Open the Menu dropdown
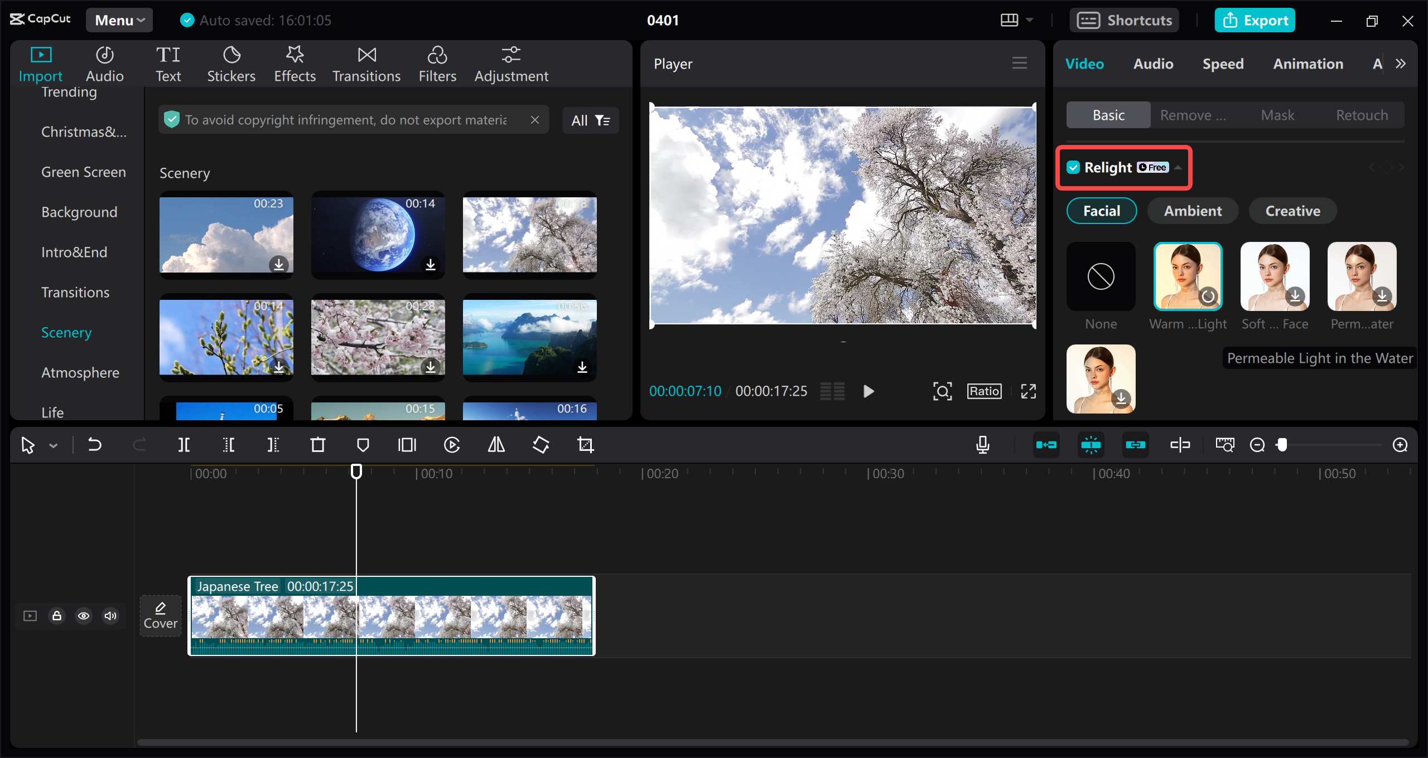Viewport: 1428px width, 758px height. pos(119,20)
